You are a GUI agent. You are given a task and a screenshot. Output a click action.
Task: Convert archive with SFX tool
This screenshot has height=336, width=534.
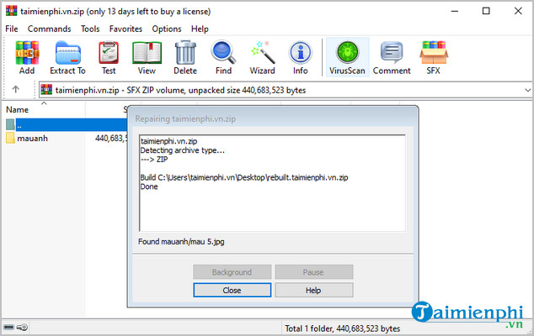[434, 57]
